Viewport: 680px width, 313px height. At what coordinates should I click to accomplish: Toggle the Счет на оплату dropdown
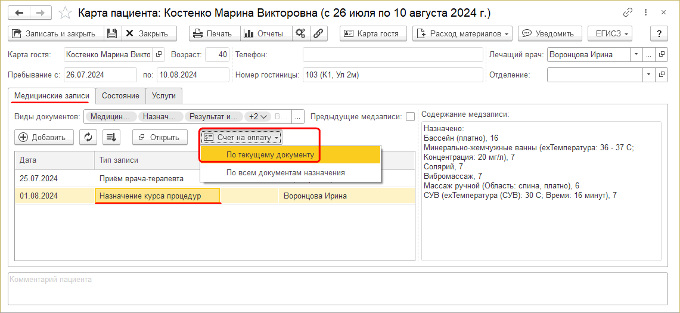click(x=243, y=137)
